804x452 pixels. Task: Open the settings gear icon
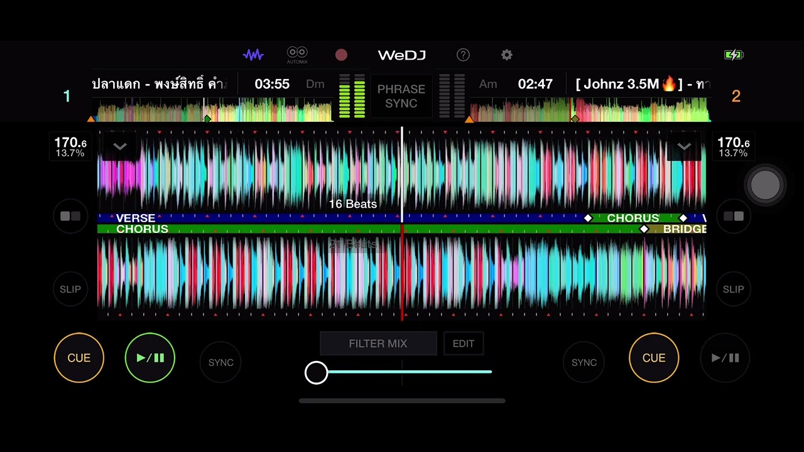coord(507,55)
